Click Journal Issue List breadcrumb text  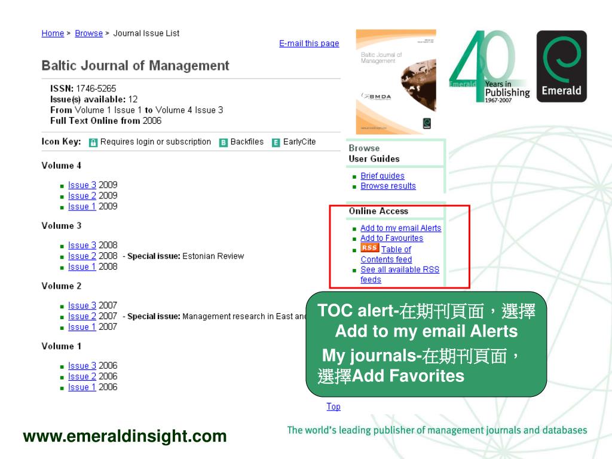[146, 33]
